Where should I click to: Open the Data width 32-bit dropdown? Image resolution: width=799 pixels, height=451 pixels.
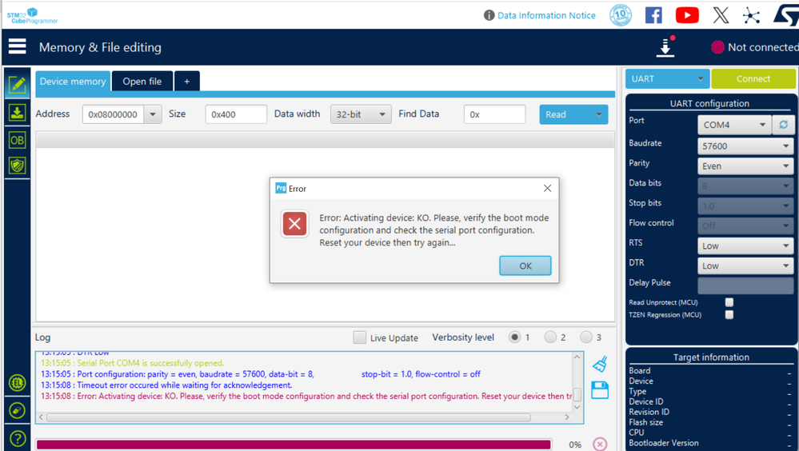[x=361, y=114]
